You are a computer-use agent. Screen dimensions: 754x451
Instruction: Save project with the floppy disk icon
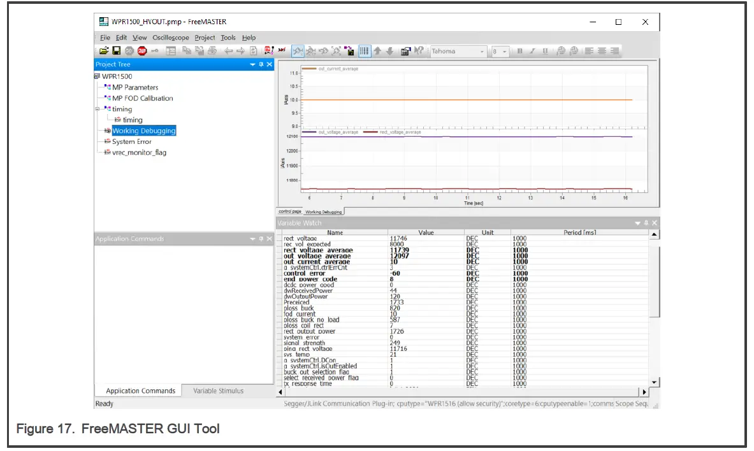[117, 51]
